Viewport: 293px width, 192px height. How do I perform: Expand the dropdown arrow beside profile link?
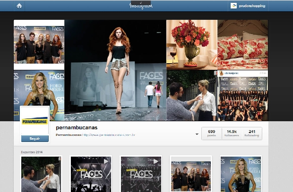[x=197, y=134]
